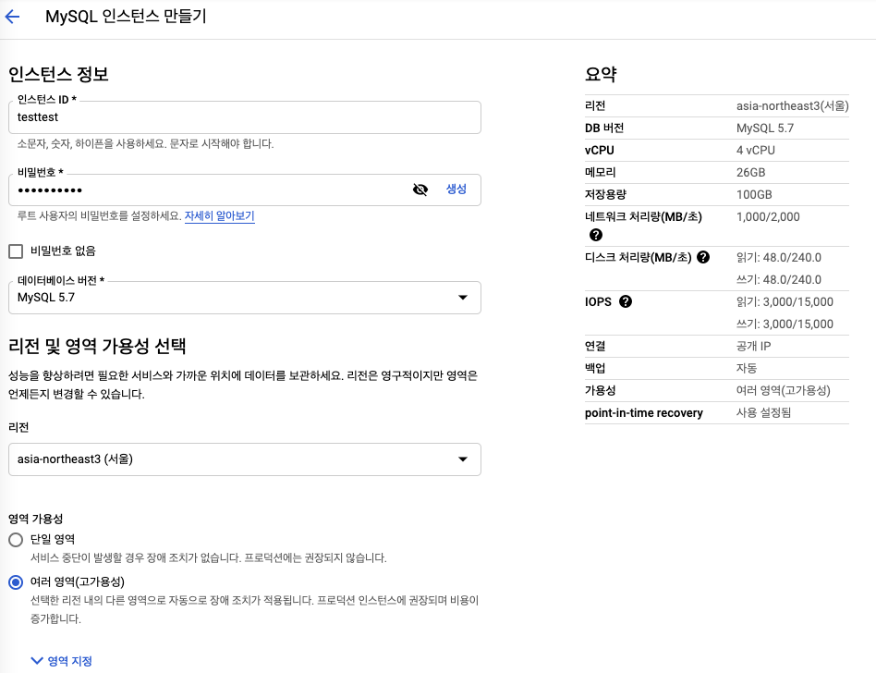Click the 데이터베이스 버전 dropdown caret

pos(463,297)
